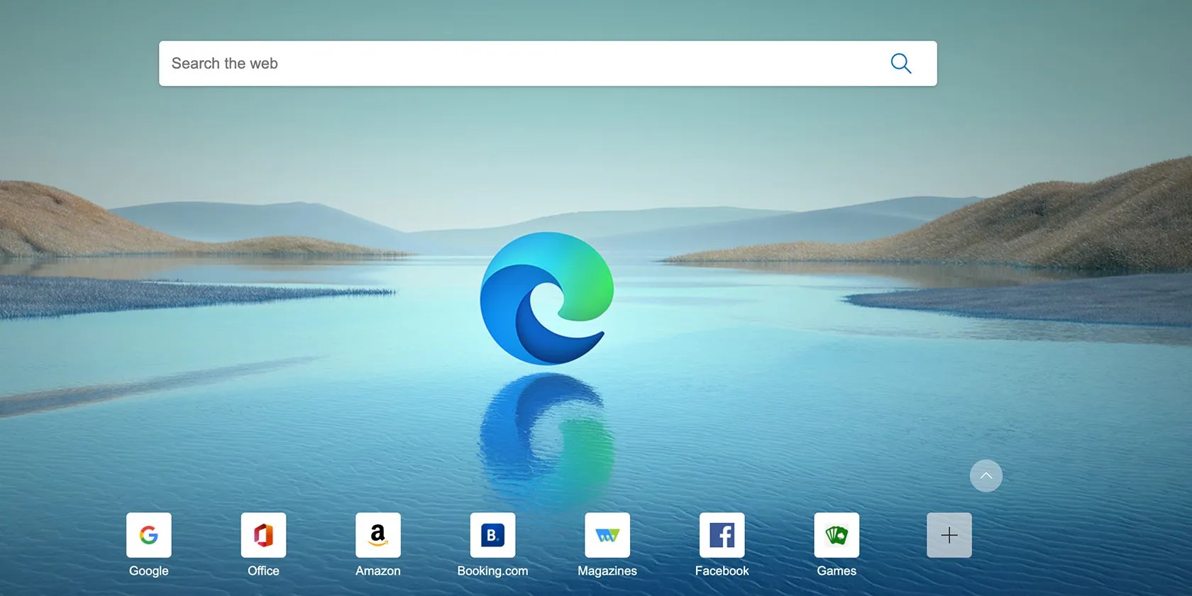Viewport: 1192px width, 596px height.
Task: Click the magnifying glass search icon
Action: click(901, 63)
